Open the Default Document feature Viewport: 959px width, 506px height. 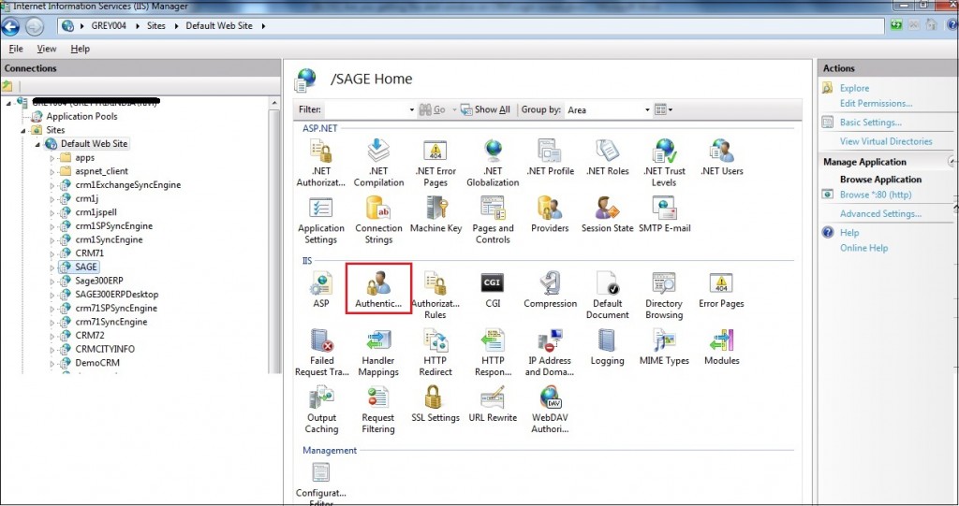pyautogui.click(x=607, y=296)
